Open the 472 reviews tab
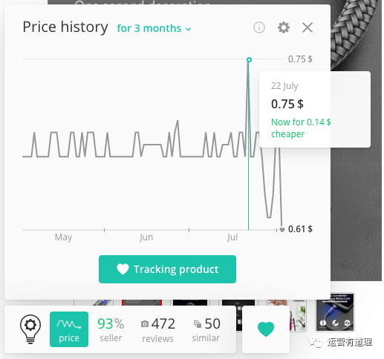Image resolution: width=384 pixels, height=359 pixels. click(x=157, y=330)
